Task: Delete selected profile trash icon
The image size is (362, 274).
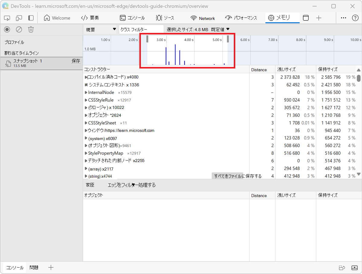Action: click(x=31, y=29)
